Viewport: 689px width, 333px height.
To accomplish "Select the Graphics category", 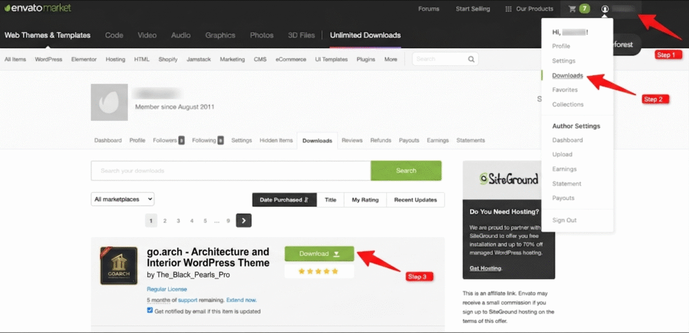I will tap(220, 35).
